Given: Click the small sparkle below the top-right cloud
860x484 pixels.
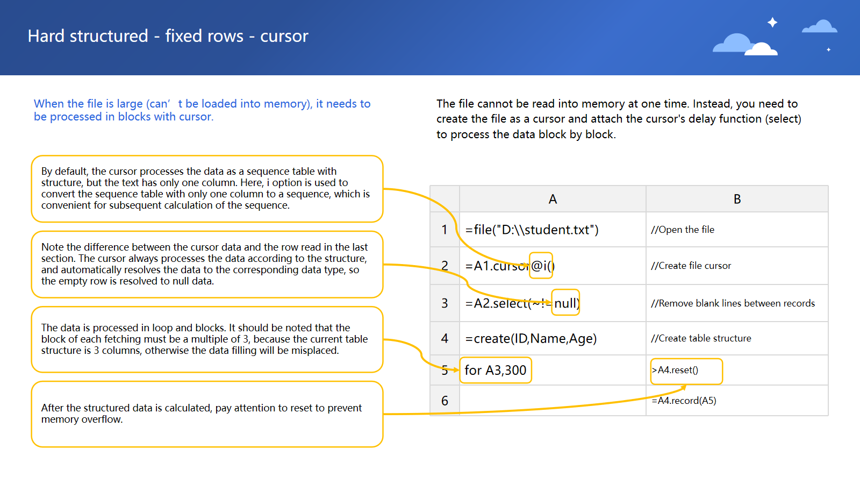Looking at the screenshot, I should (x=828, y=49).
